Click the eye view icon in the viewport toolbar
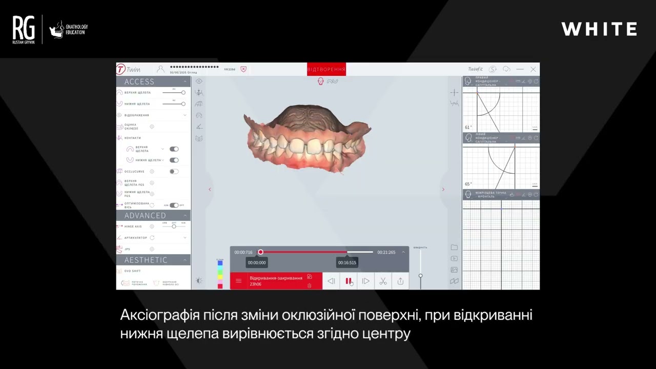The width and height of the screenshot is (656, 369). point(199,81)
